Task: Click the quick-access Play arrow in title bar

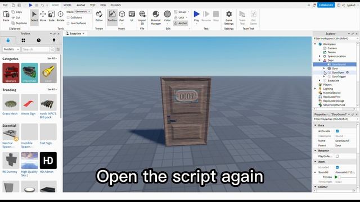Action: [x=30, y=5]
